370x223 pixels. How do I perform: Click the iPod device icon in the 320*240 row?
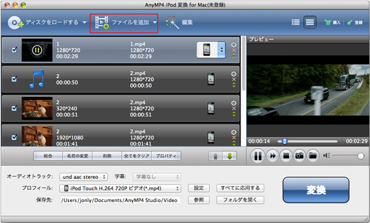pyautogui.click(x=211, y=108)
